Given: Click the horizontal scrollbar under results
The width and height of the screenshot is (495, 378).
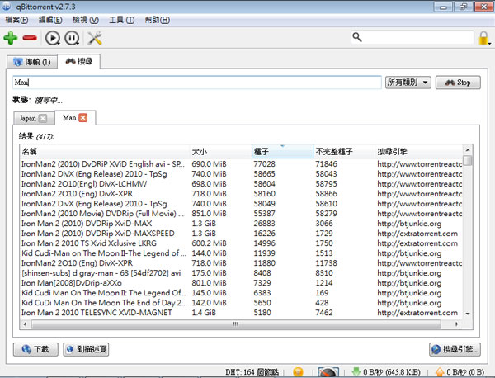Looking at the screenshot, I should [239, 325].
